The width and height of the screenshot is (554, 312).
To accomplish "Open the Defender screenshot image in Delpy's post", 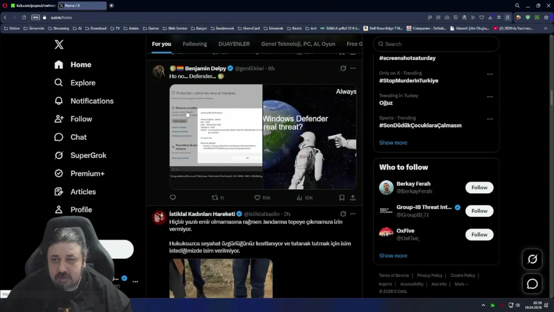I will [216, 137].
